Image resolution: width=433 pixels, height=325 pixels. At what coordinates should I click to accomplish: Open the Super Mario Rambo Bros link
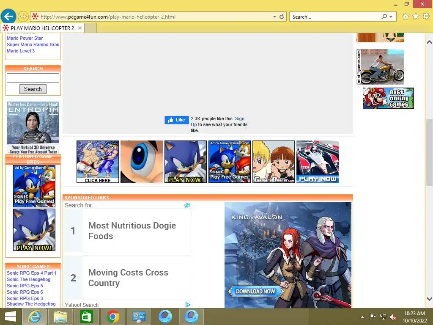33,44
